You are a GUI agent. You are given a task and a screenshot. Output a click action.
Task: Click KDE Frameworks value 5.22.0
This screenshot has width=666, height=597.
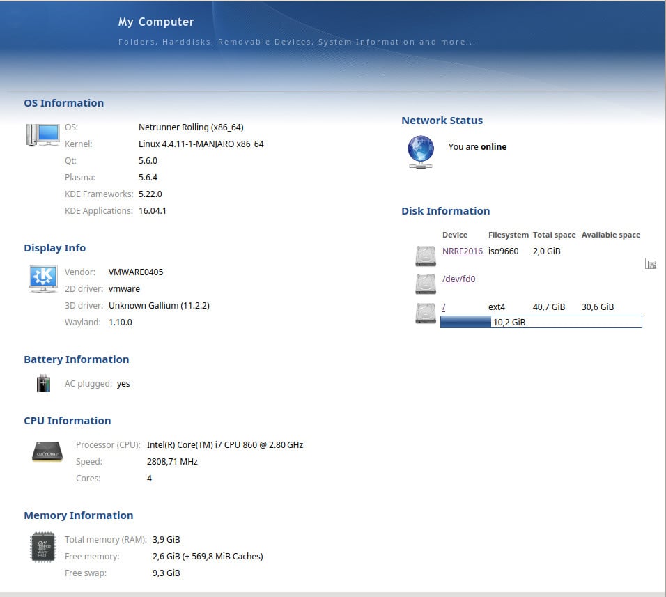pos(150,194)
